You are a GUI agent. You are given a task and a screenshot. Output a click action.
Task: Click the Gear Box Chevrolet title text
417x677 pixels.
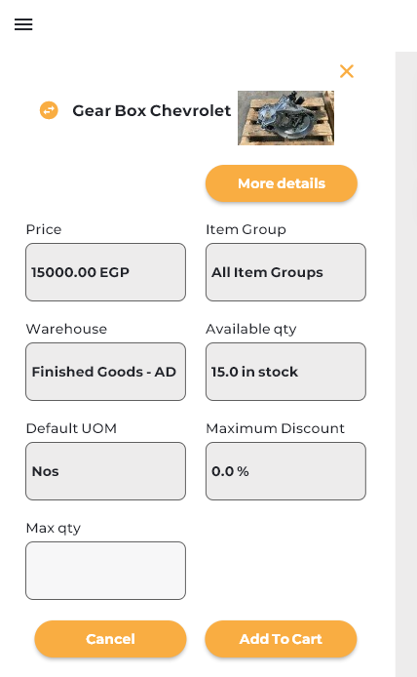[151, 111]
